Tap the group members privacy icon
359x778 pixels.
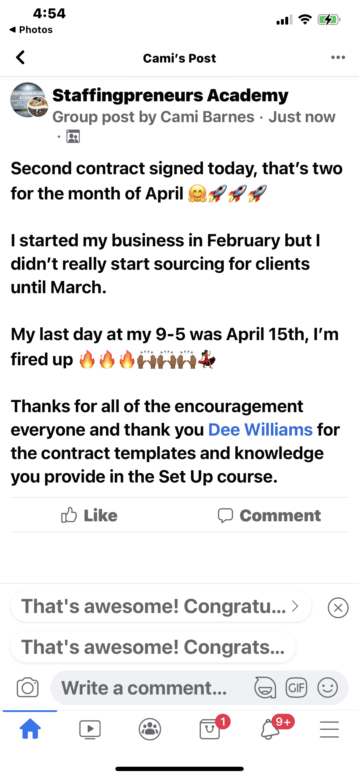73,137
